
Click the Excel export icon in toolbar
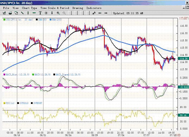[4, 13]
